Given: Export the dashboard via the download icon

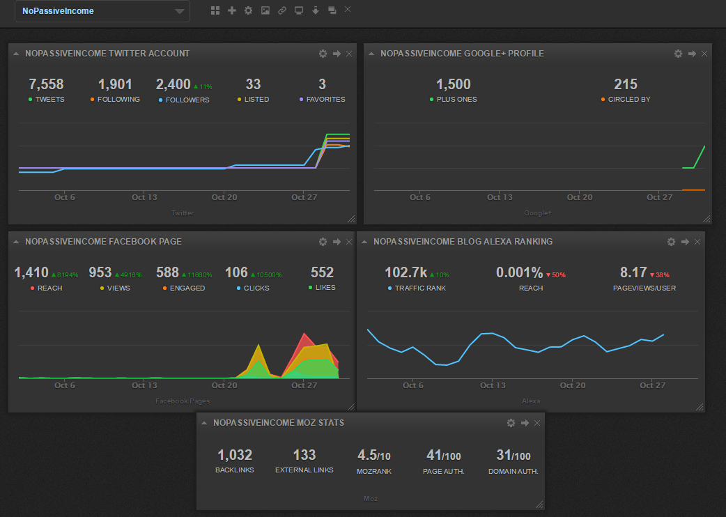Looking at the screenshot, I should pyautogui.click(x=315, y=10).
